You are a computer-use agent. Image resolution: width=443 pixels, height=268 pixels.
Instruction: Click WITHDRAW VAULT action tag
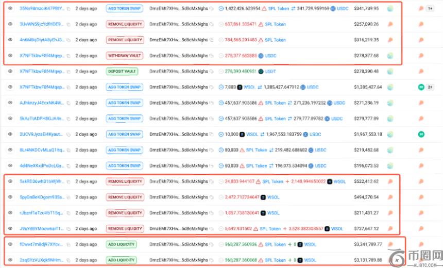coord(124,56)
